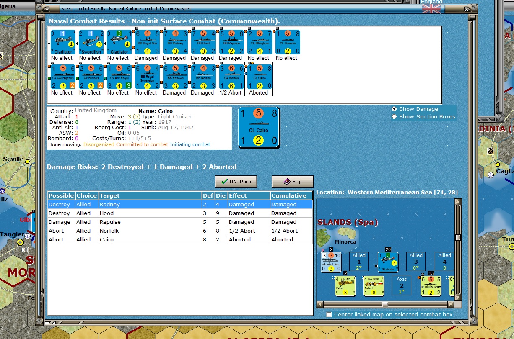
Task: Pick the BB Repulse ship counter
Action: (231, 42)
